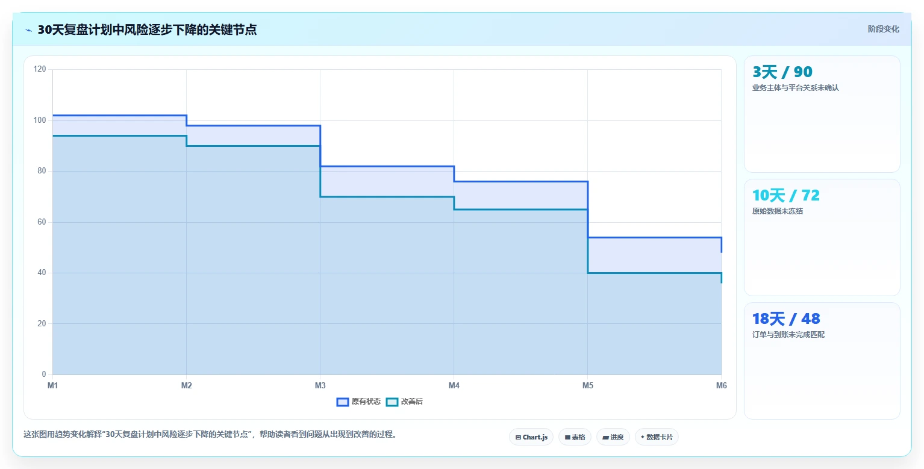Click the icon inside the 数据卡片 chip

coord(643,438)
